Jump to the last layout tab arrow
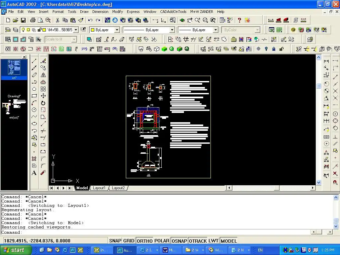 point(70,188)
